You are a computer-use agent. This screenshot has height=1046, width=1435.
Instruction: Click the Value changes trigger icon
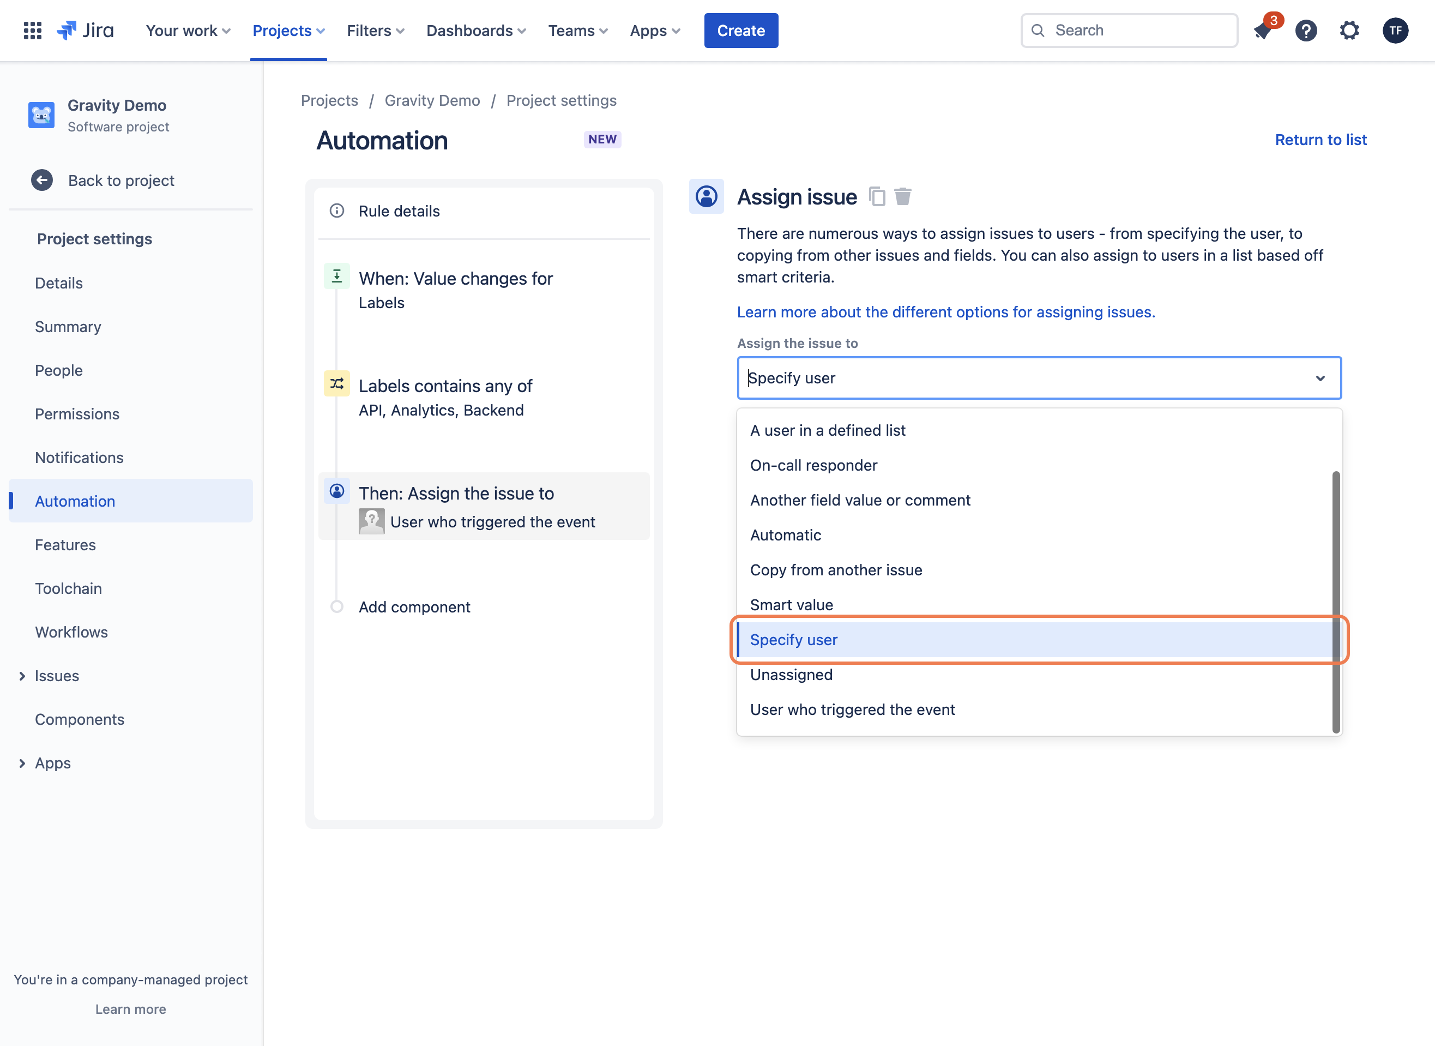[x=337, y=276]
